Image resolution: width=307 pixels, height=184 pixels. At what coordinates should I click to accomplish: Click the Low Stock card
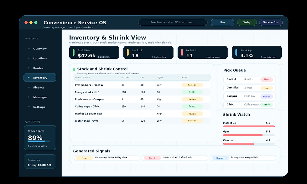pos(148,52)
